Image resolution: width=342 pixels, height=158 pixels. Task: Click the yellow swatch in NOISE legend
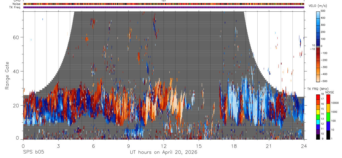pos(328,108)
